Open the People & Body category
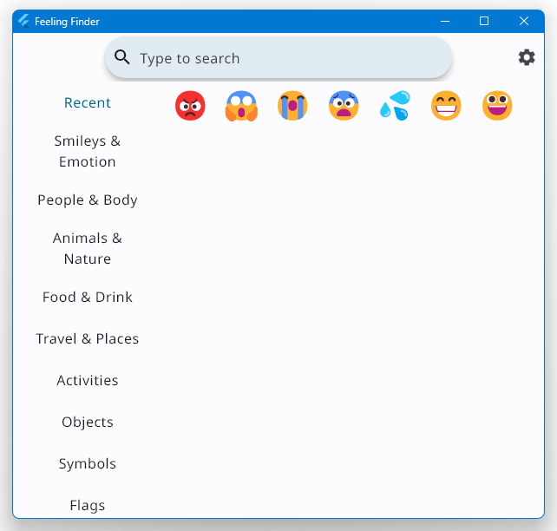This screenshot has width=557, height=531. 88,200
